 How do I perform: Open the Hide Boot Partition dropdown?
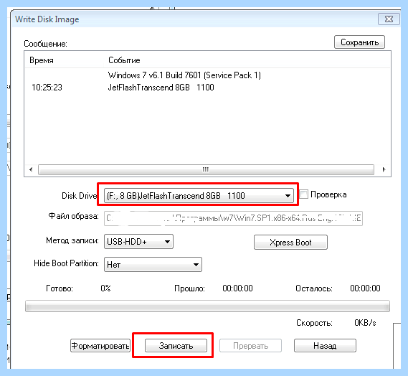click(153, 265)
